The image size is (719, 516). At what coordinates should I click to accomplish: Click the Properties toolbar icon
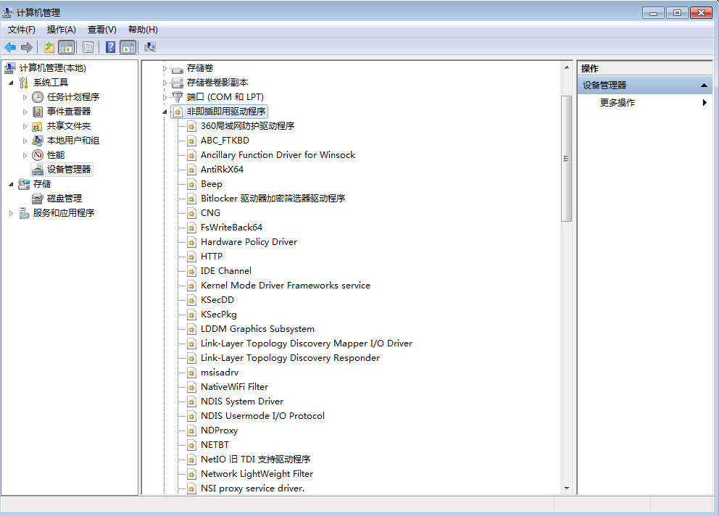point(88,47)
